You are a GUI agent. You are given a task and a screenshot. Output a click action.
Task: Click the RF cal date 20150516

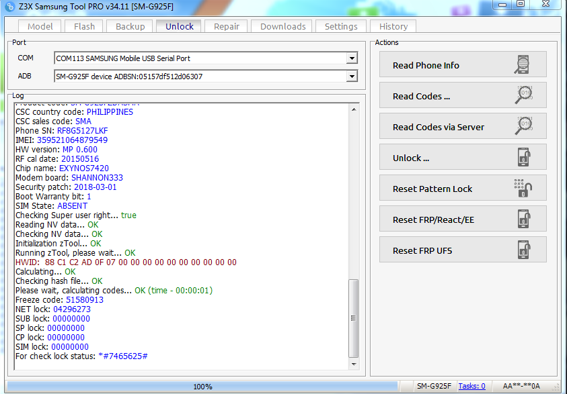click(x=80, y=159)
